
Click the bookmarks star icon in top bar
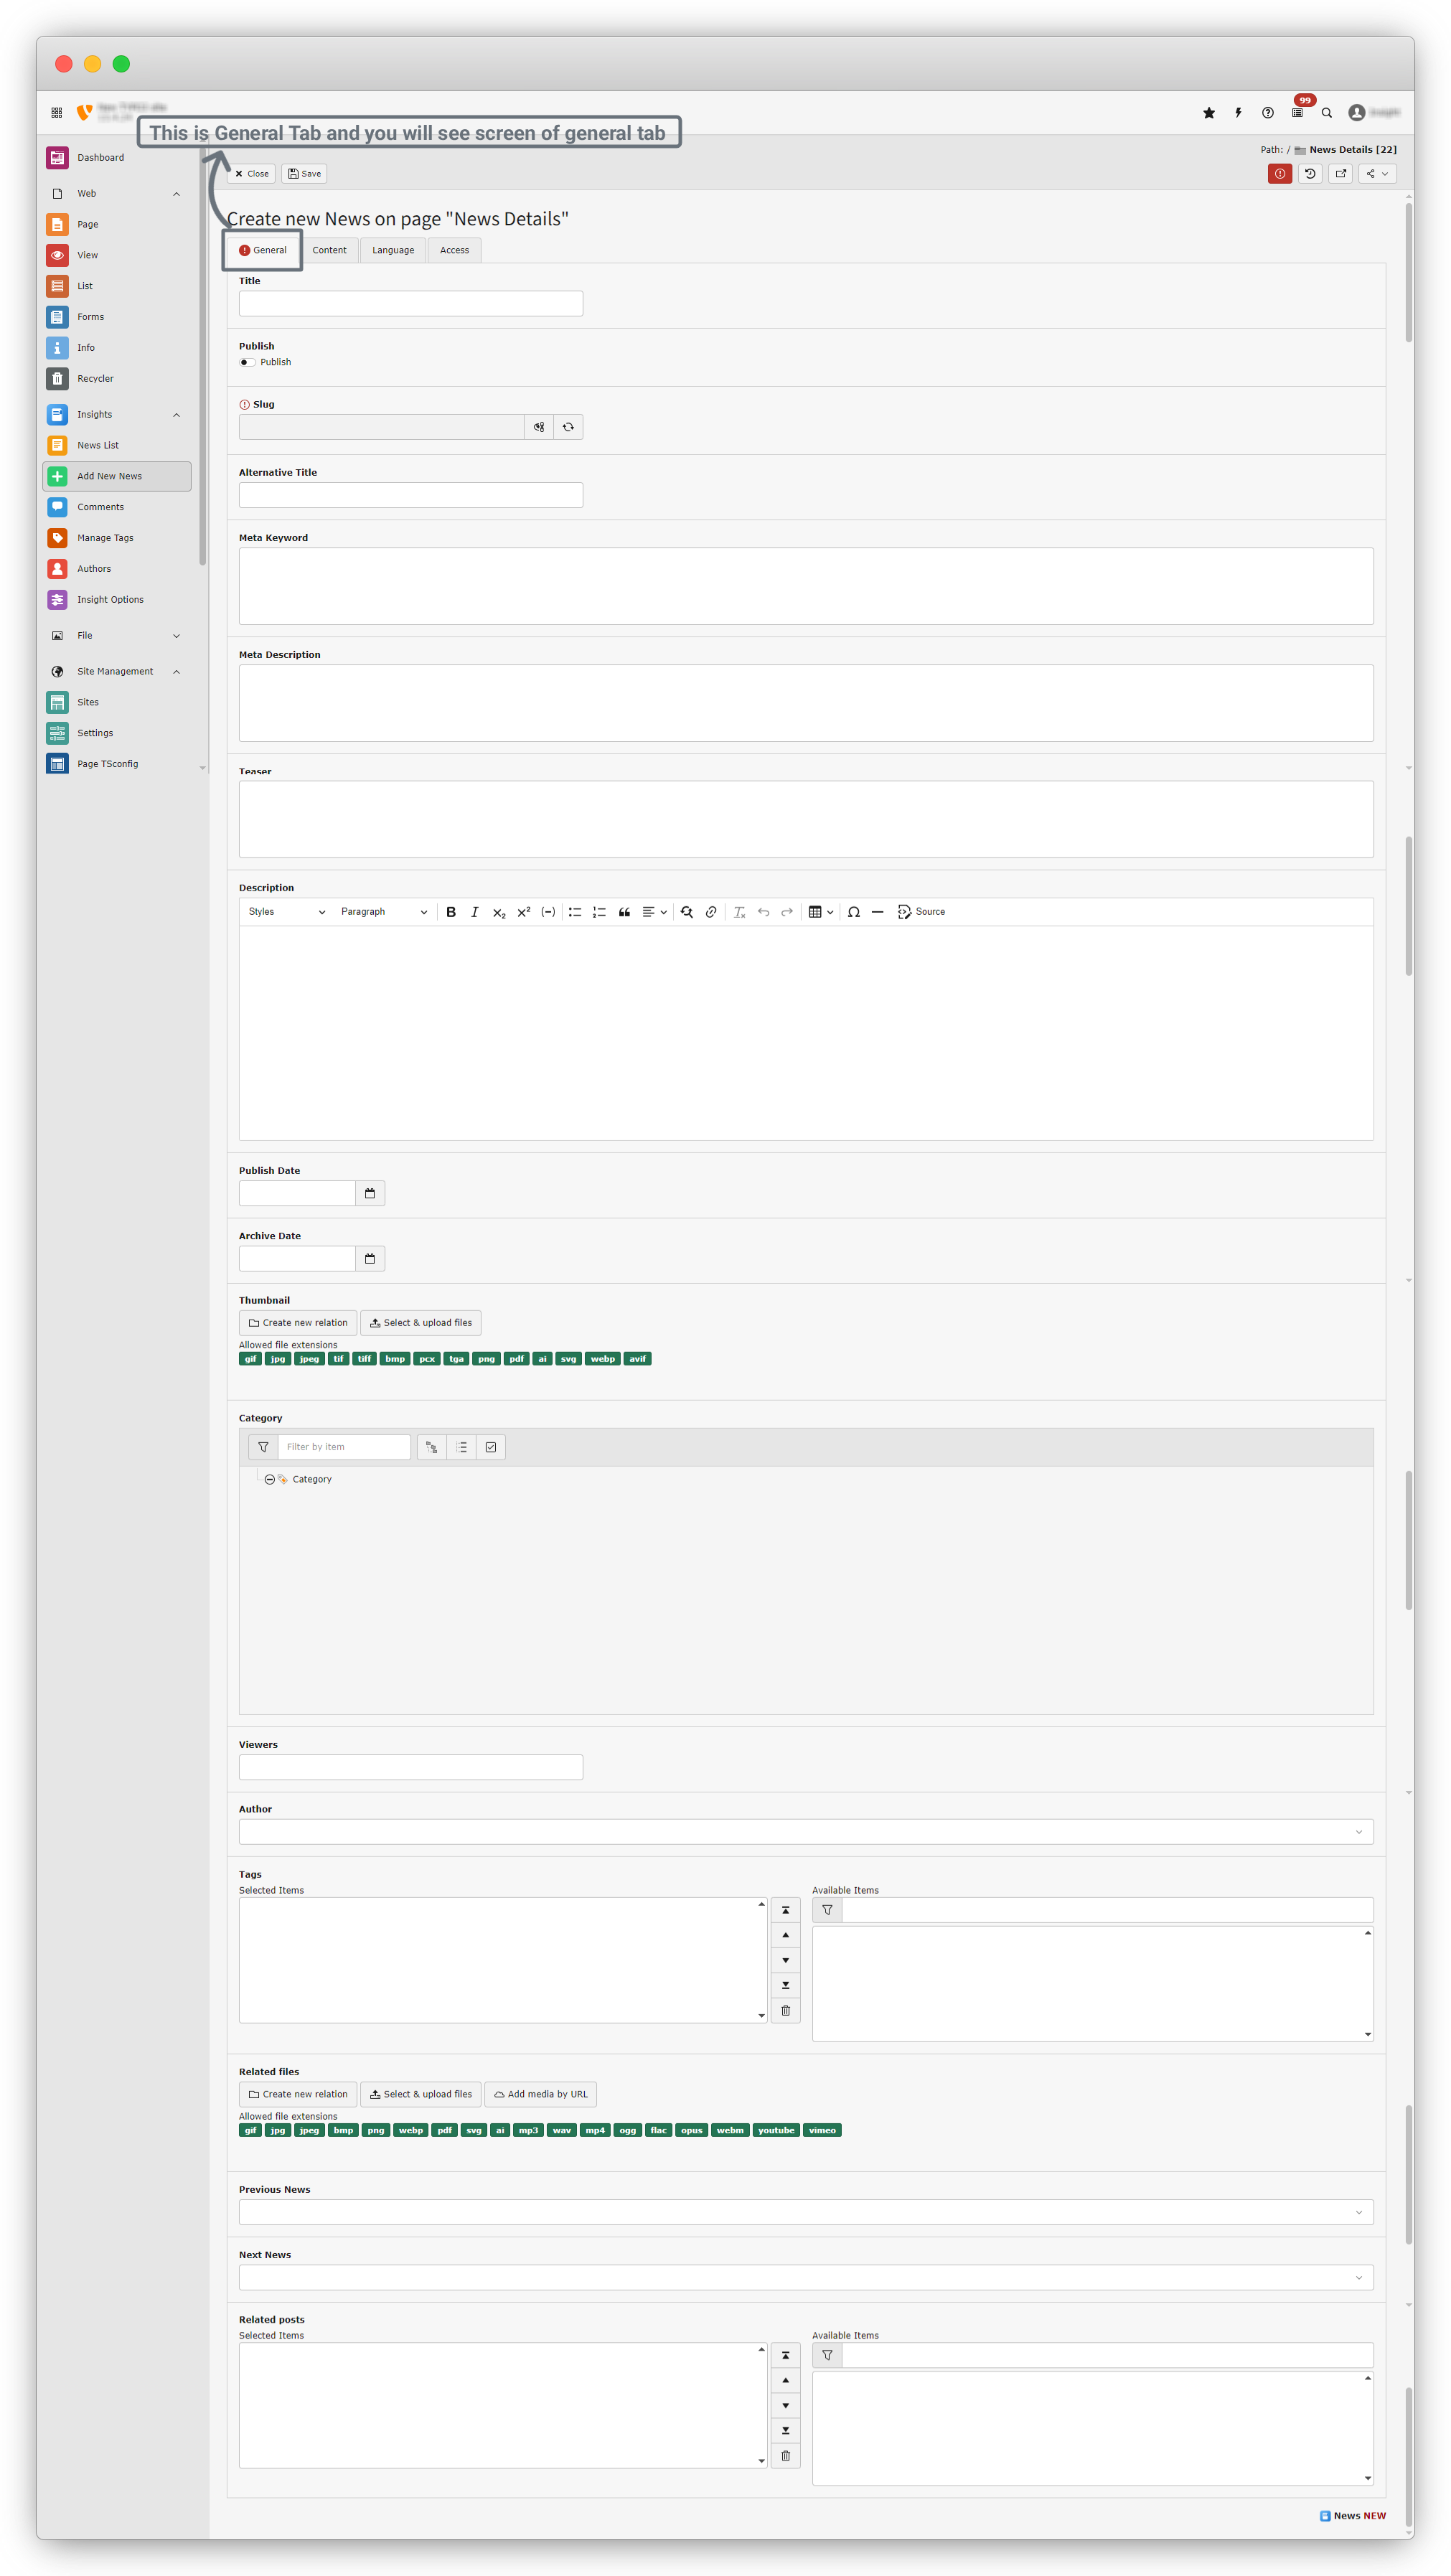[x=1209, y=113]
